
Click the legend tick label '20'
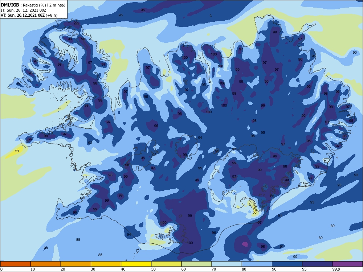point(63,269)
